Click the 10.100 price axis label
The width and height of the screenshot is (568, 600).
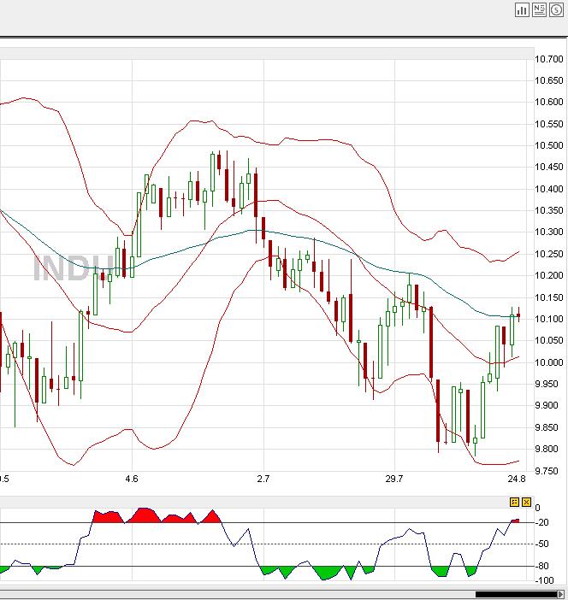pos(549,319)
